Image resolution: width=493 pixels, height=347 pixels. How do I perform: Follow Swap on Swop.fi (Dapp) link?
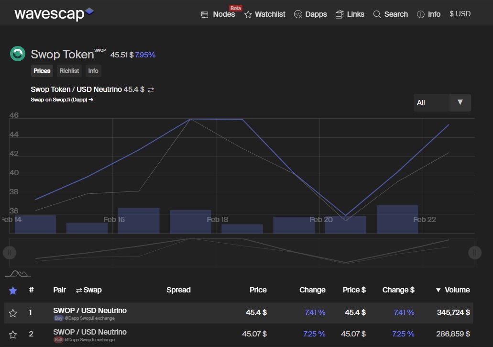[x=62, y=100]
